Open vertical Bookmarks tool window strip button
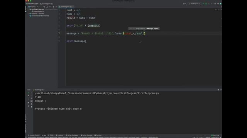247x138 pixels. [26, 128]
